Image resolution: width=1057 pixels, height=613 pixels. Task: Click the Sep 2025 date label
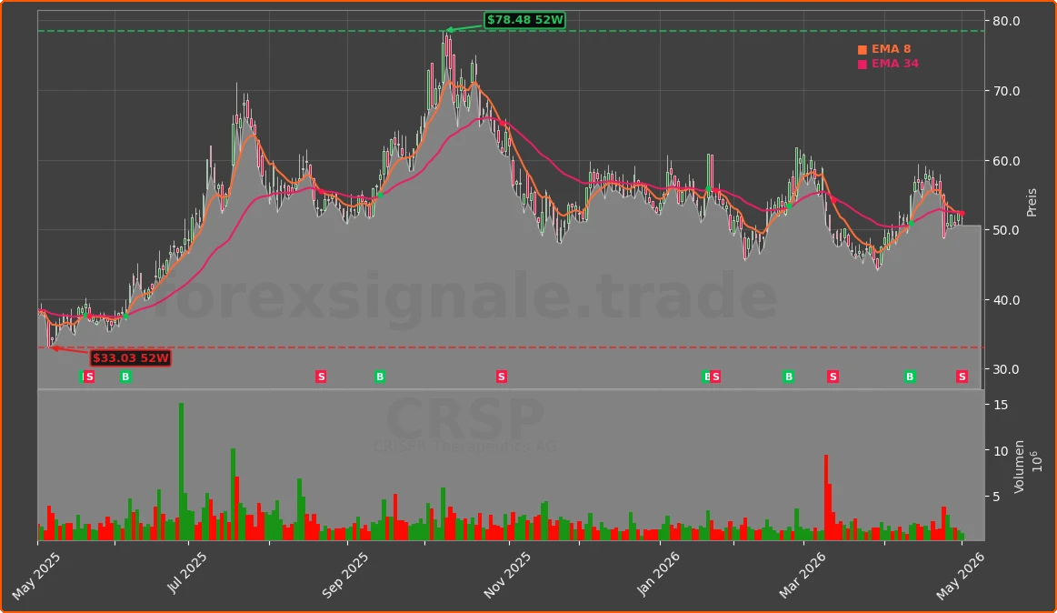point(345,575)
